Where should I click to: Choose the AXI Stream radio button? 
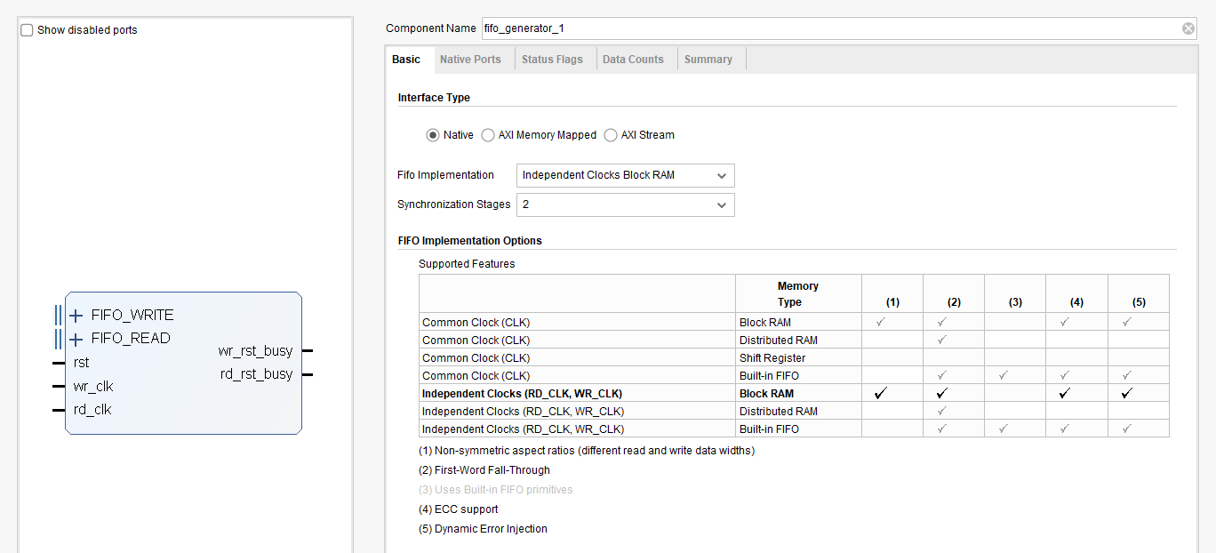611,135
